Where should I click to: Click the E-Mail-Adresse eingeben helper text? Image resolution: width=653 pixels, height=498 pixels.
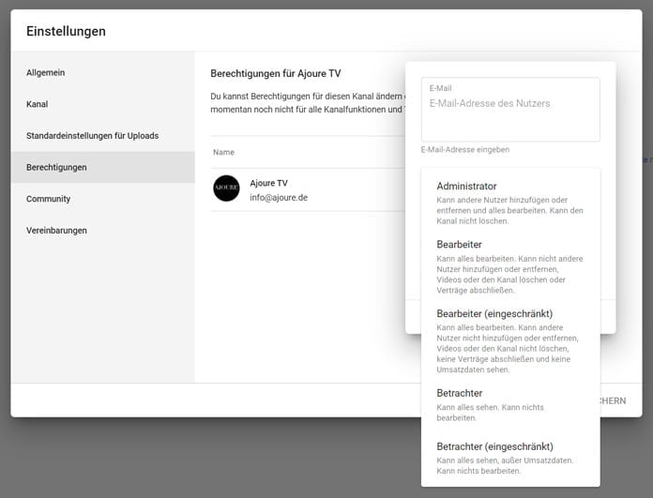coord(464,149)
